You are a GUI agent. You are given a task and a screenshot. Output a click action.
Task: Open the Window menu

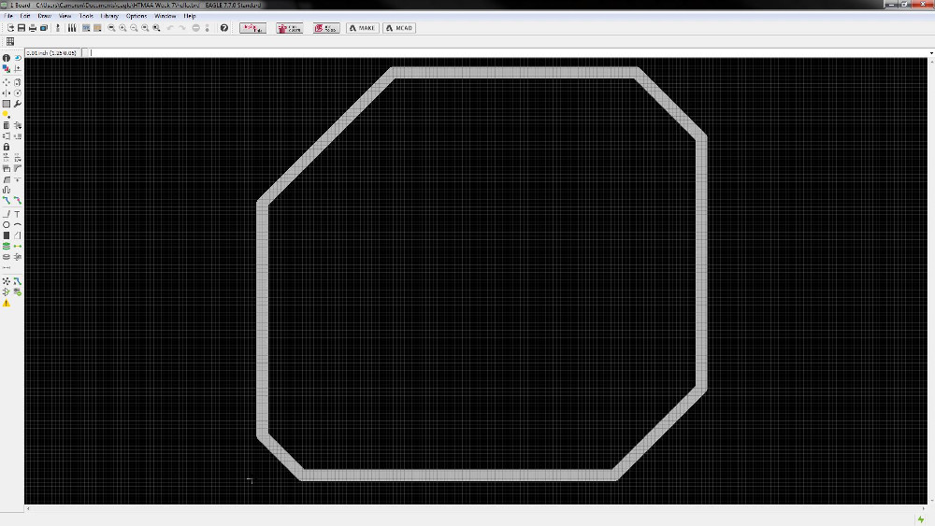(165, 16)
